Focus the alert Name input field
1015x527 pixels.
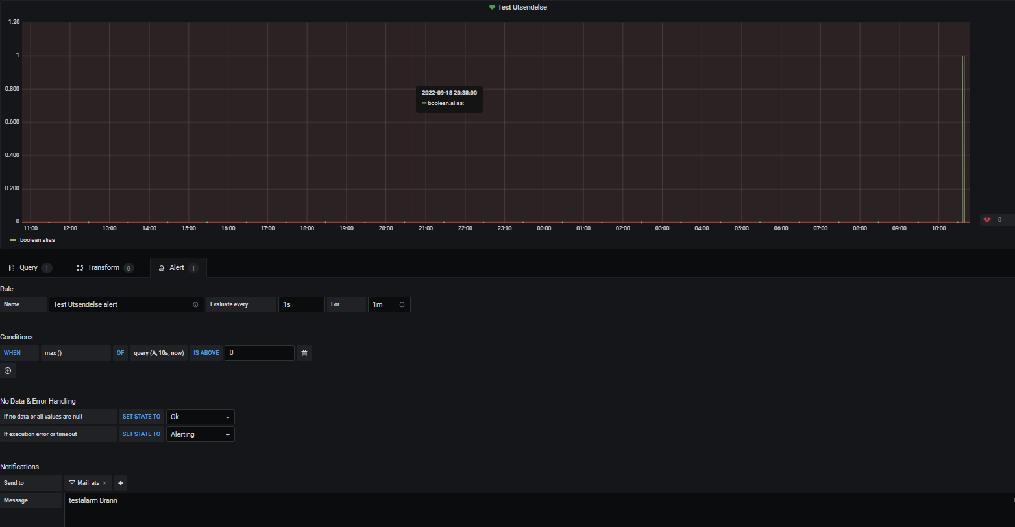[127, 304]
